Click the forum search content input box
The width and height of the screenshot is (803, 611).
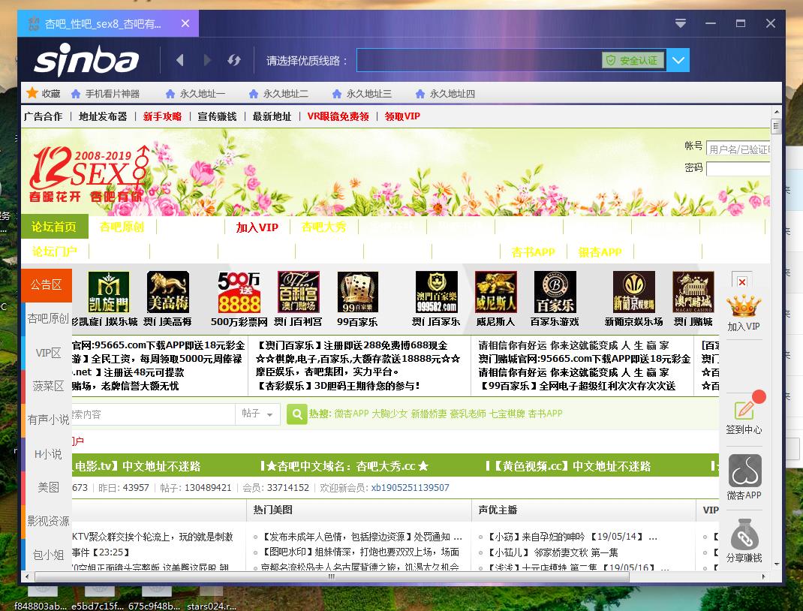click(x=152, y=414)
